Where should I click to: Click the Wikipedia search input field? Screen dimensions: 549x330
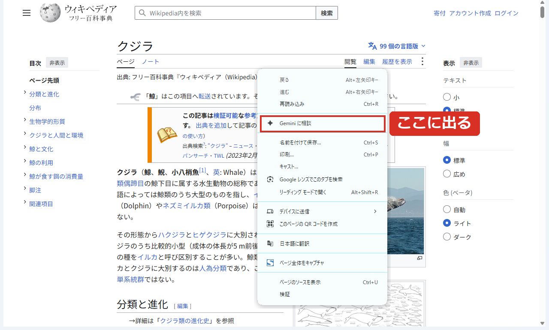(x=225, y=13)
